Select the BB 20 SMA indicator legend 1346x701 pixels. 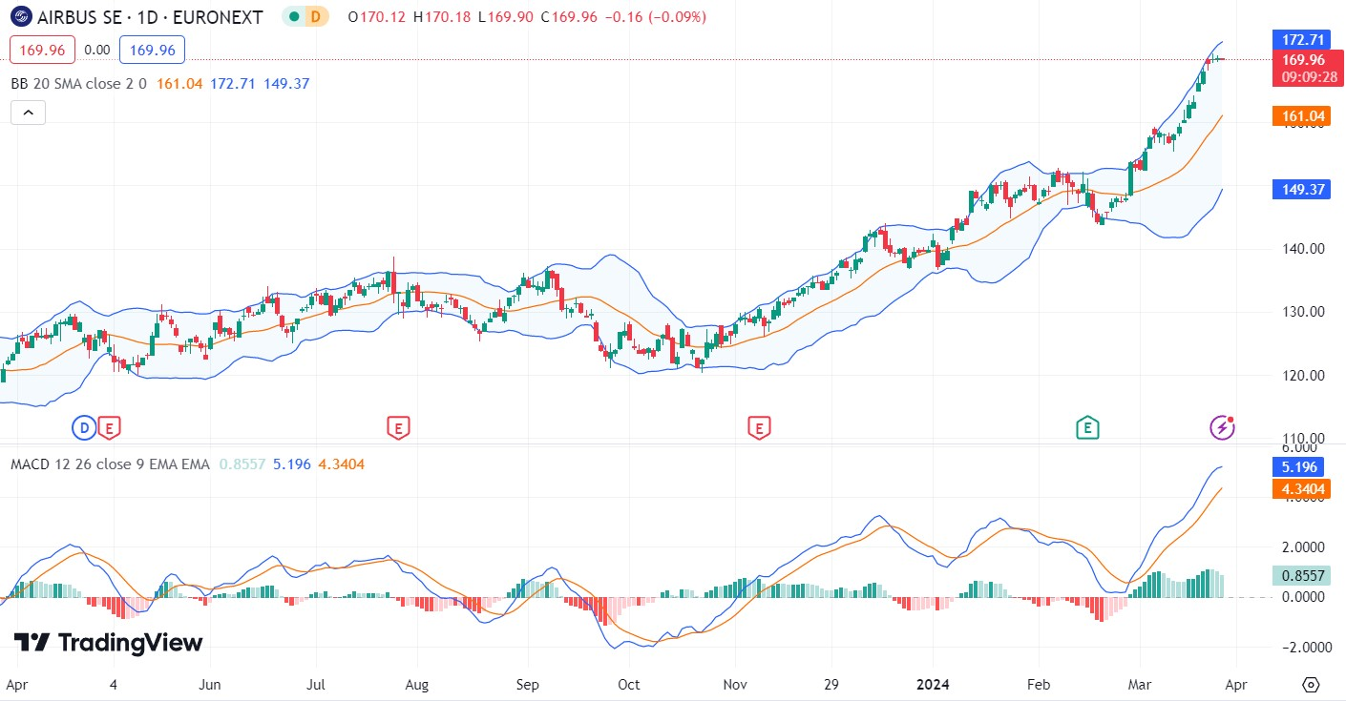pyautogui.click(x=78, y=84)
